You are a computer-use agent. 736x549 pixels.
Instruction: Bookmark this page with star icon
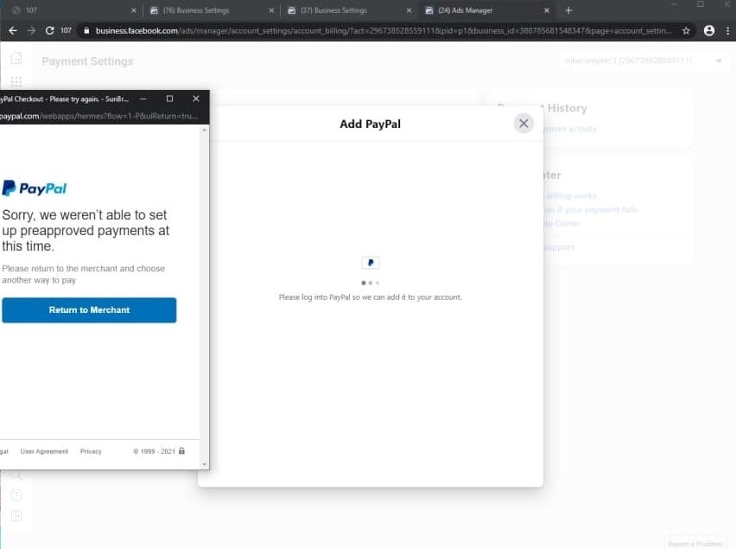[x=686, y=30]
